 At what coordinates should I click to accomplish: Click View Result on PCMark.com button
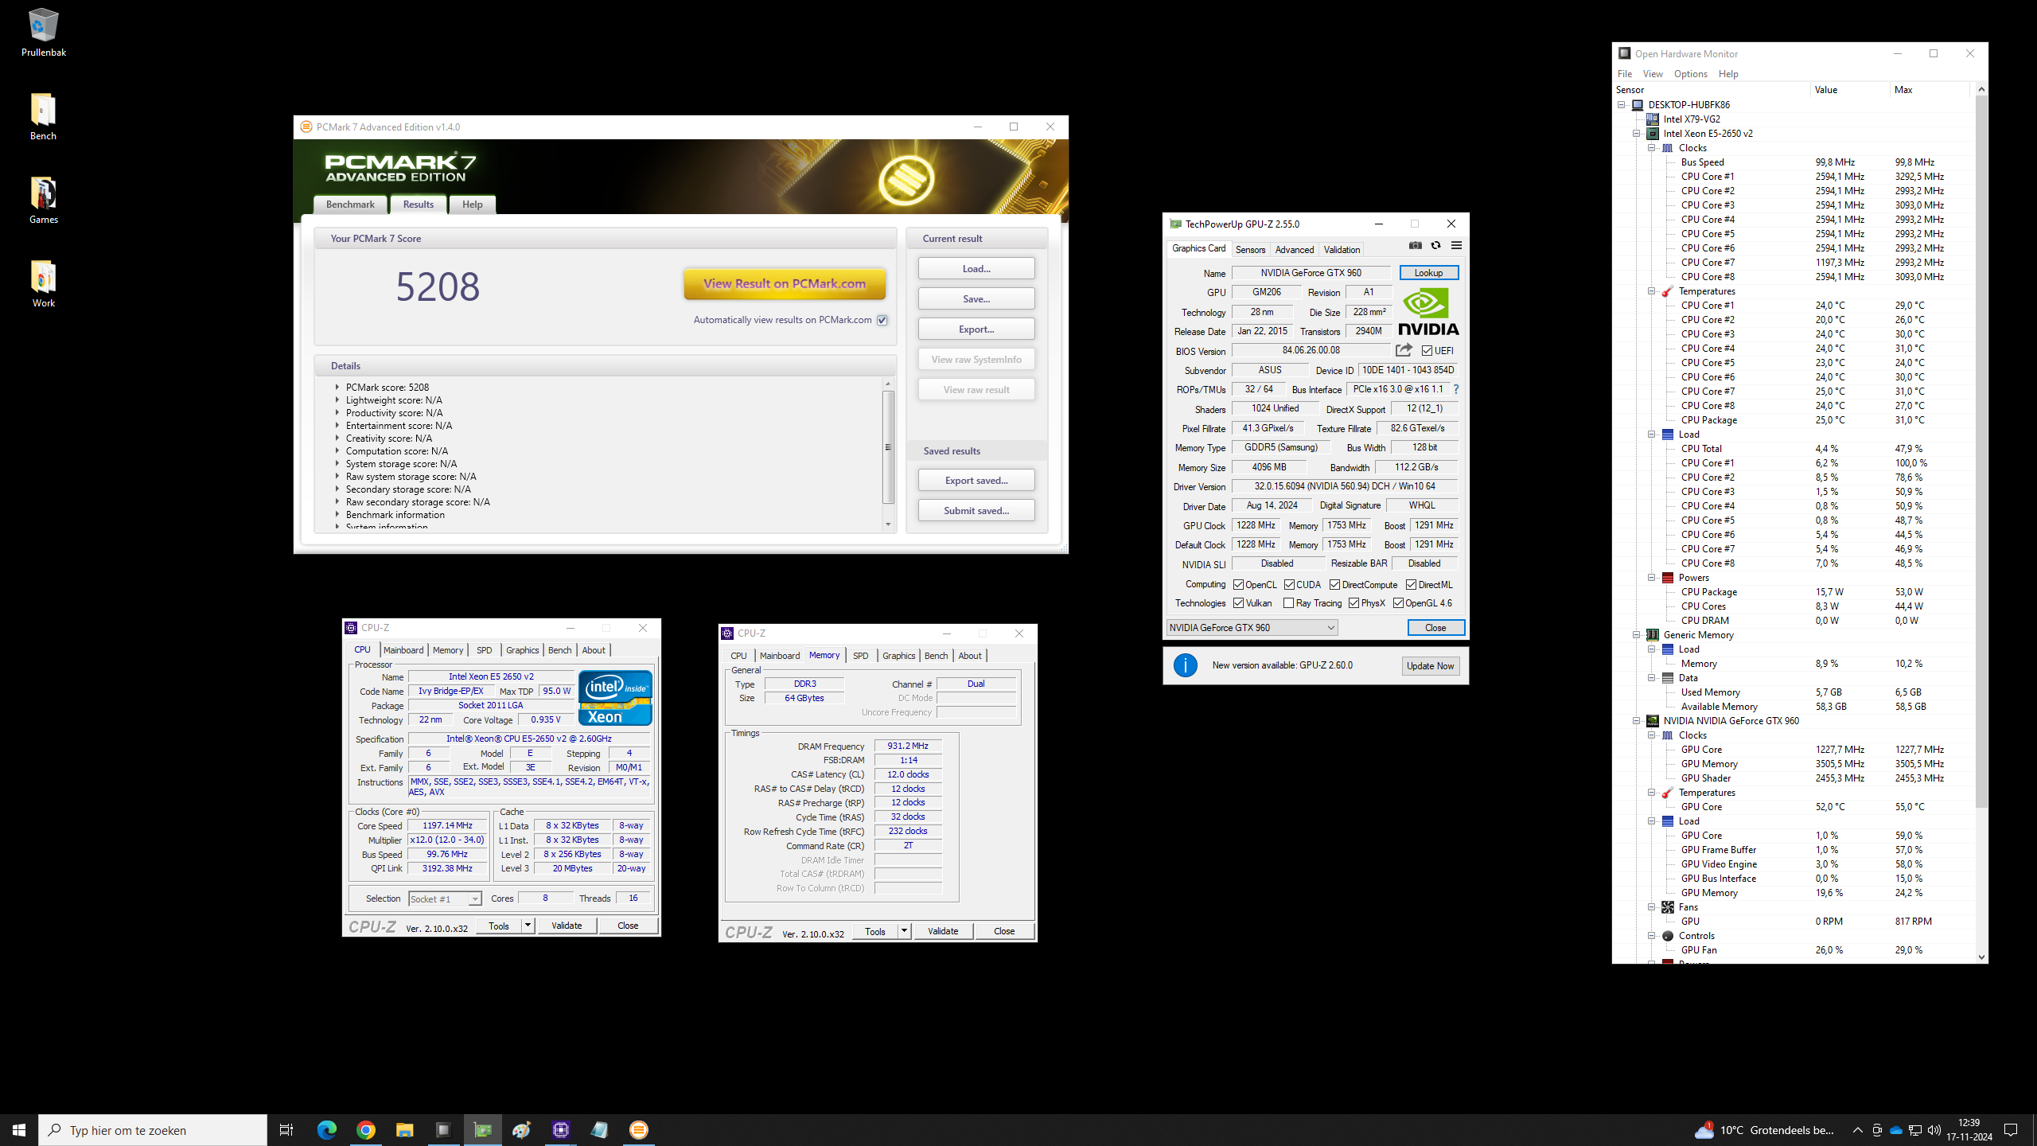[x=785, y=284]
